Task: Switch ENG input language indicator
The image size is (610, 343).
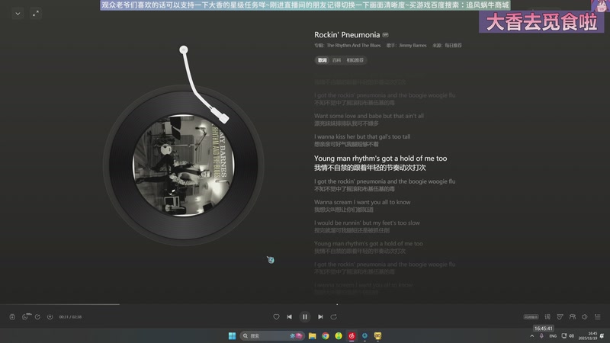Action: click(553, 336)
